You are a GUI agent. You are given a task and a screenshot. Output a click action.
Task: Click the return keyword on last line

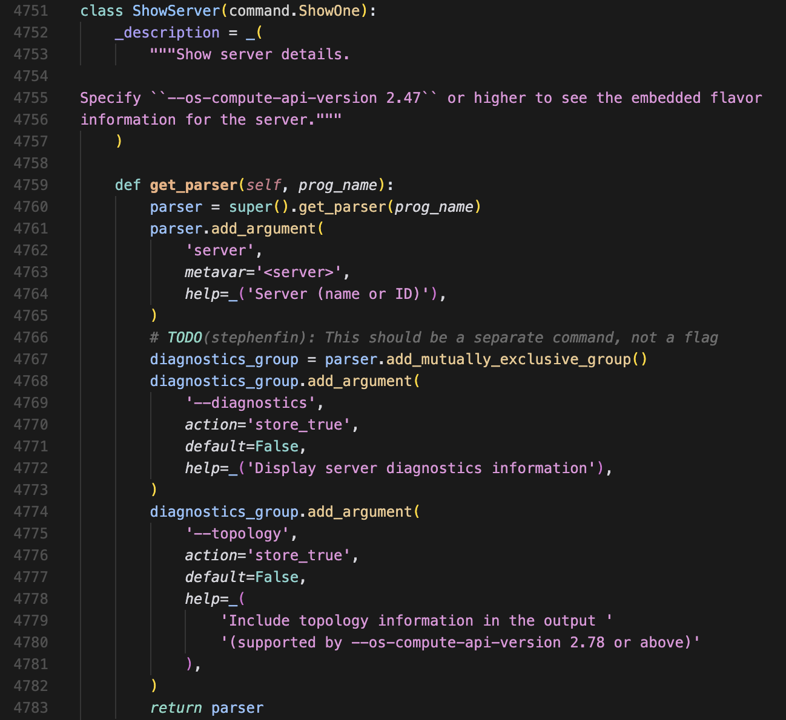(x=176, y=708)
